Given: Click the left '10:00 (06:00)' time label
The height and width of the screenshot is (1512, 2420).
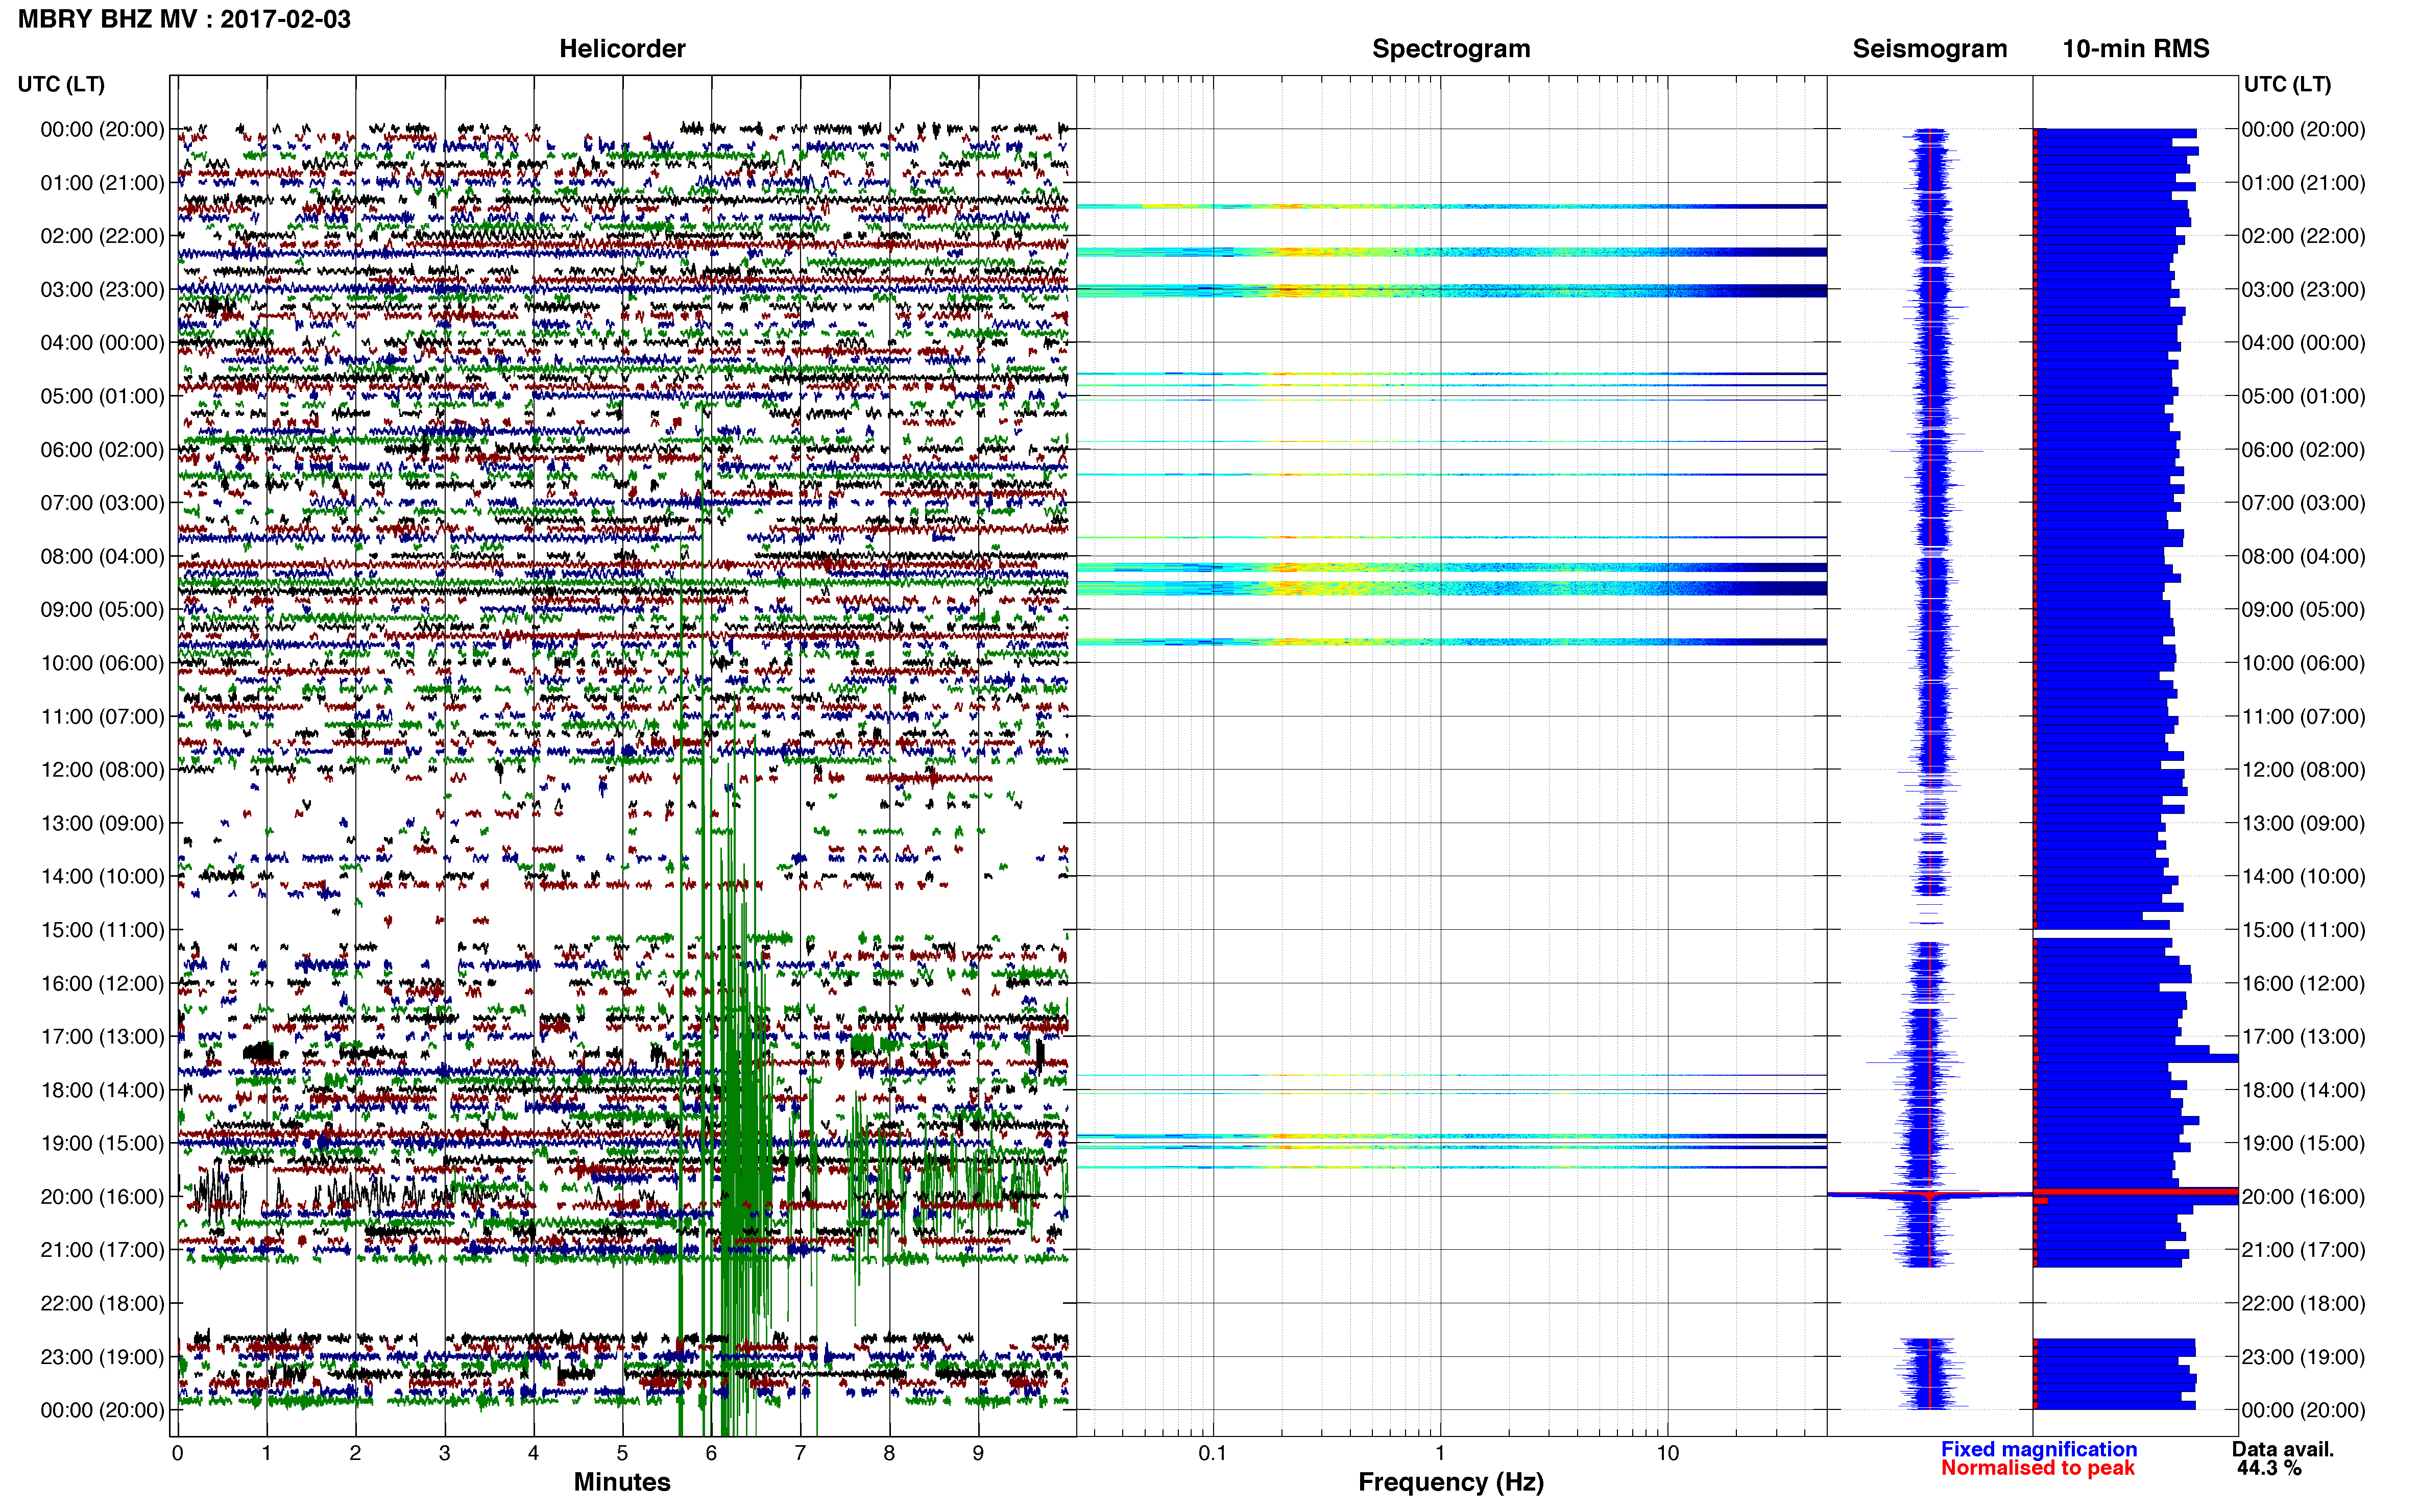Looking at the screenshot, I should (102, 663).
